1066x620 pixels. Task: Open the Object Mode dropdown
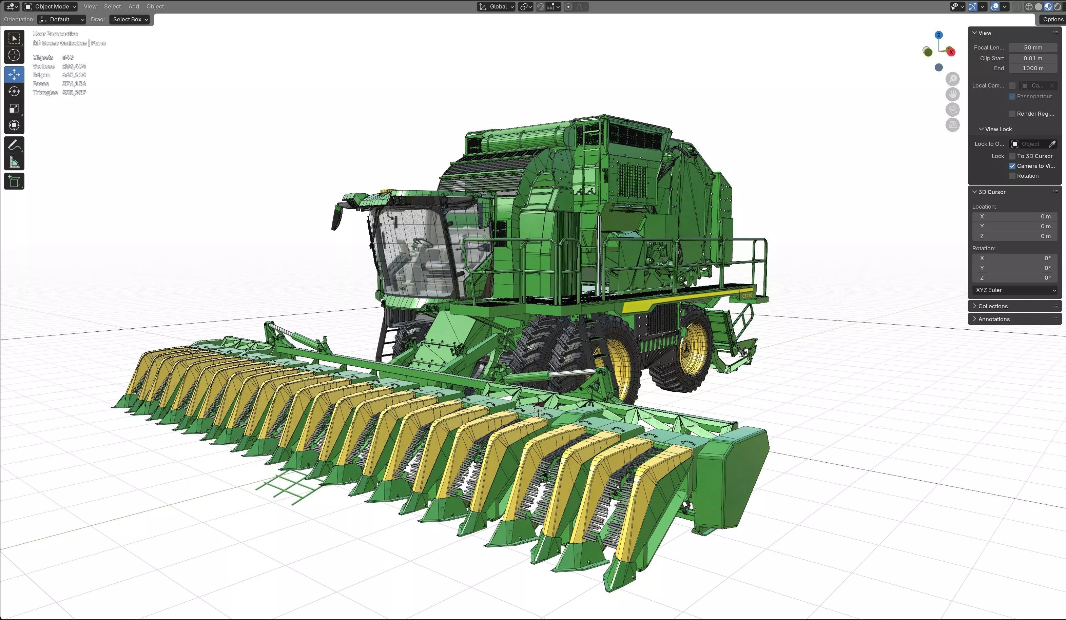pos(50,6)
